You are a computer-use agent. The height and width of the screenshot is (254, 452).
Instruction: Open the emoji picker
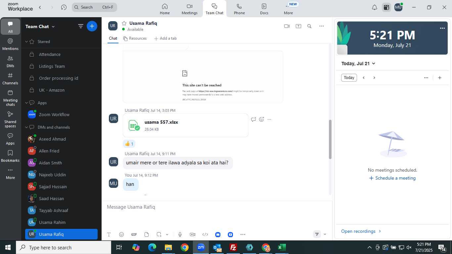pos(121,234)
